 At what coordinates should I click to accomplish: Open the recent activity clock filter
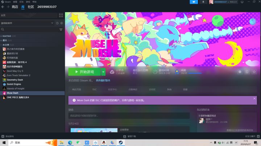tap(57, 23)
